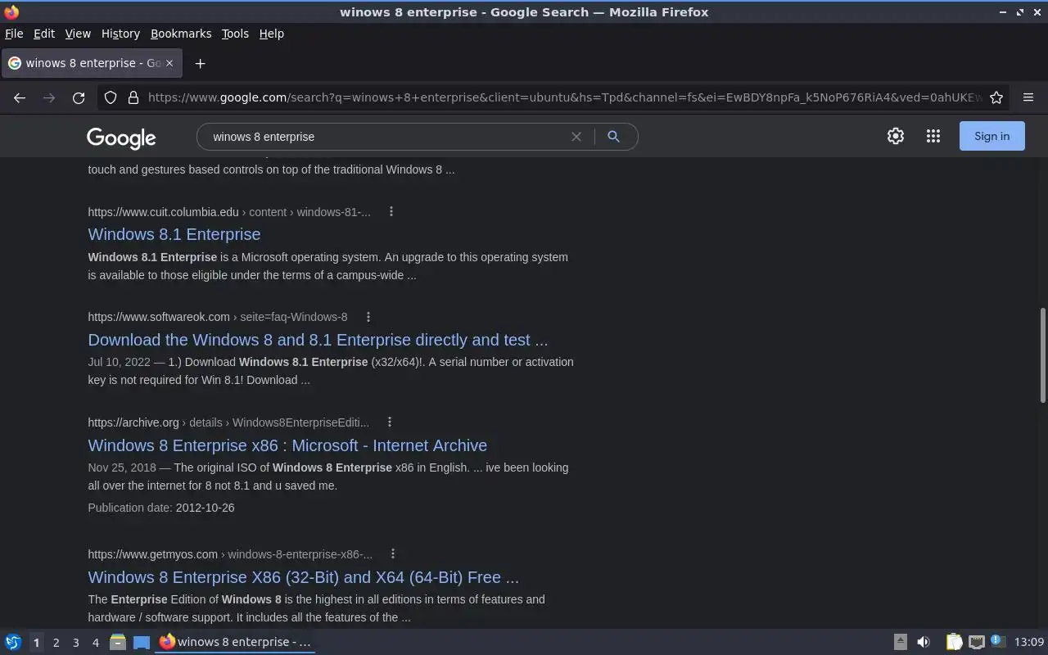Switch to workspace 4
1048x655 pixels.
click(95, 643)
